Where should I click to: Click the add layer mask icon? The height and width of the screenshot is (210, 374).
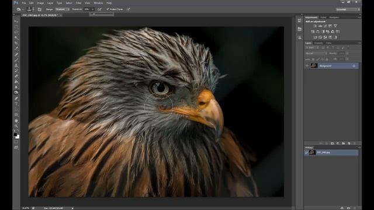coord(333,143)
